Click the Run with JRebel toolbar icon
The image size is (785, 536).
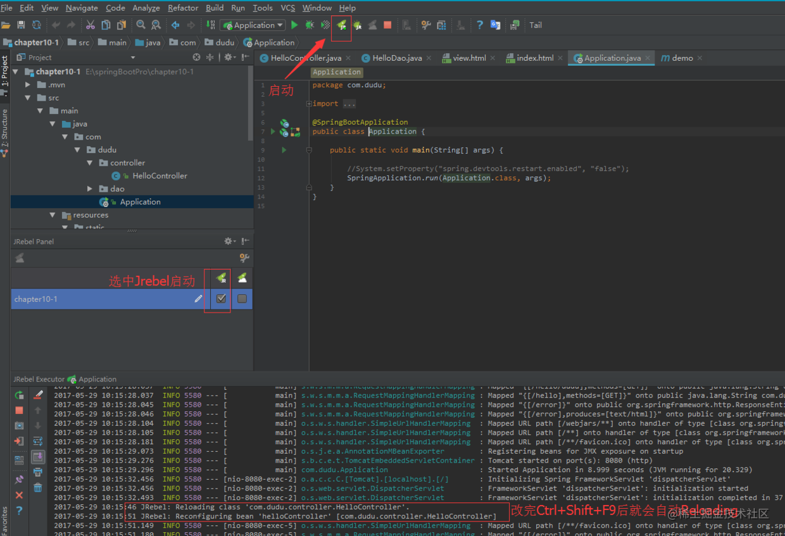pyautogui.click(x=342, y=25)
